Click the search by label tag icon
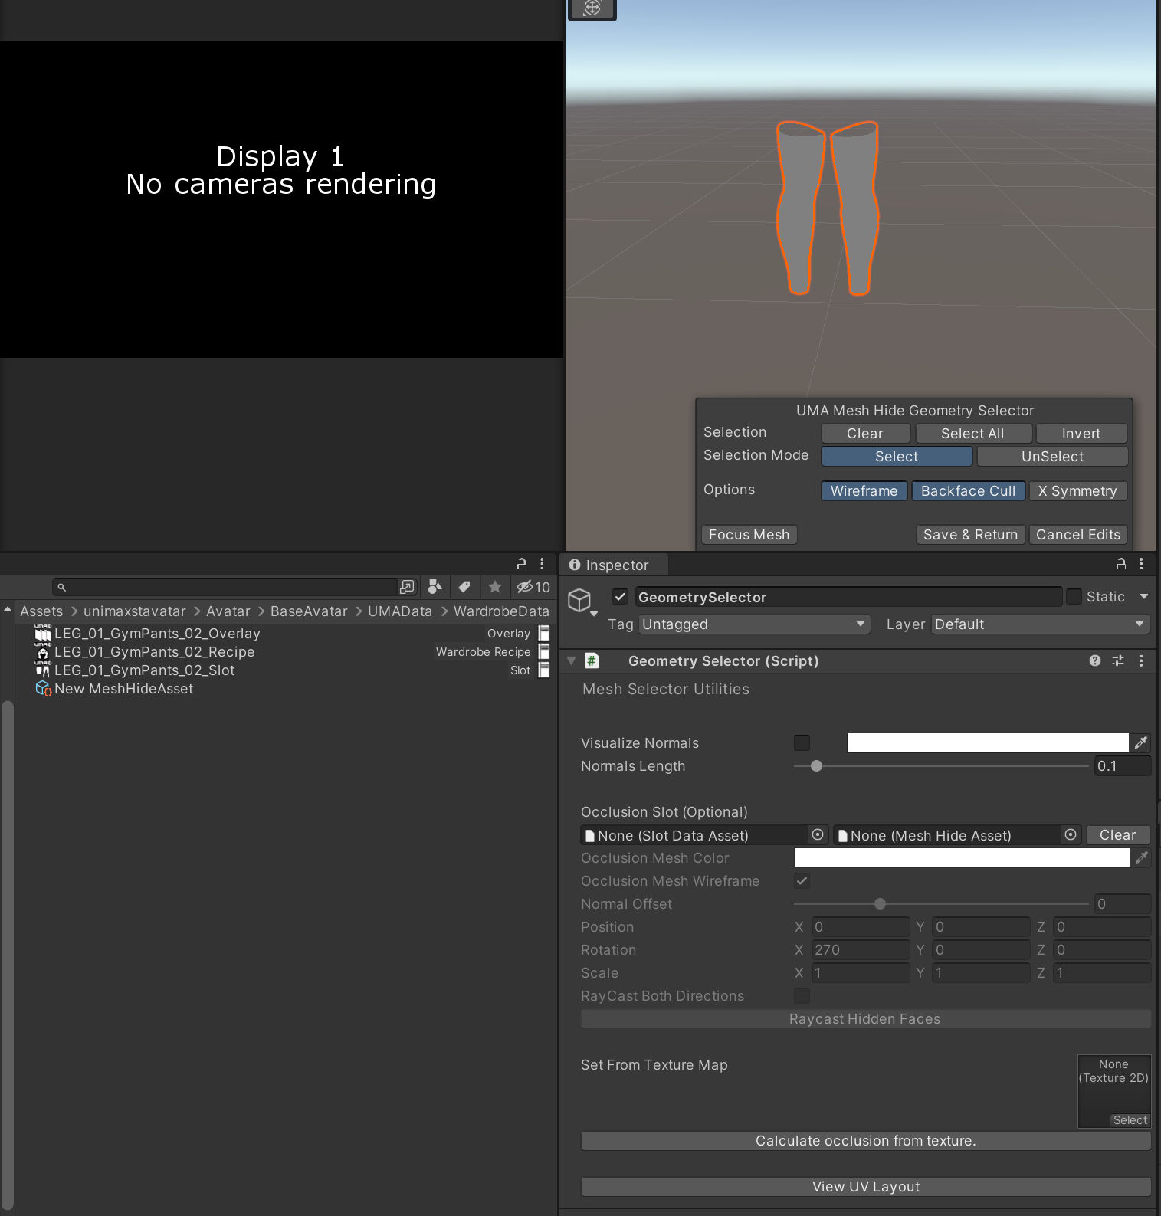1161x1216 pixels. (464, 587)
